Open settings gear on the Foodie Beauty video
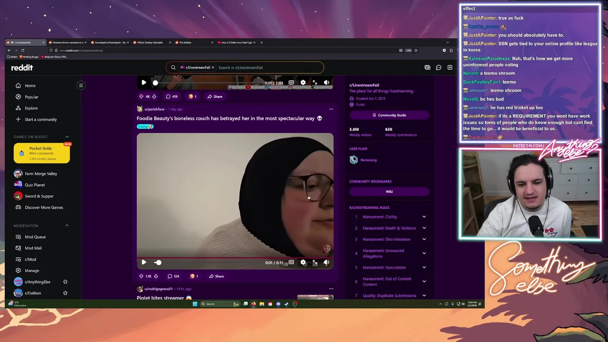Image resolution: width=608 pixels, height=342 pixels. point(303,262)
